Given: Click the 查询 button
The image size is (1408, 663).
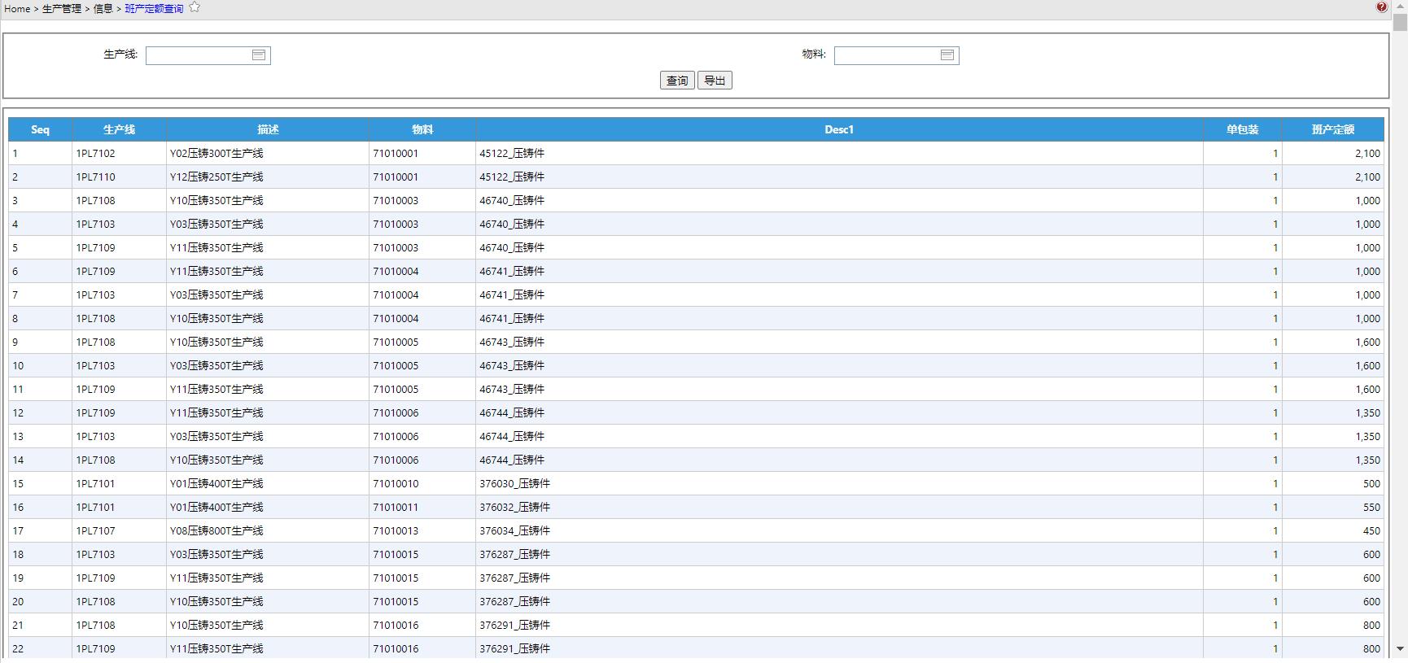Looking at the screenshot, I should tap(676, 81).
